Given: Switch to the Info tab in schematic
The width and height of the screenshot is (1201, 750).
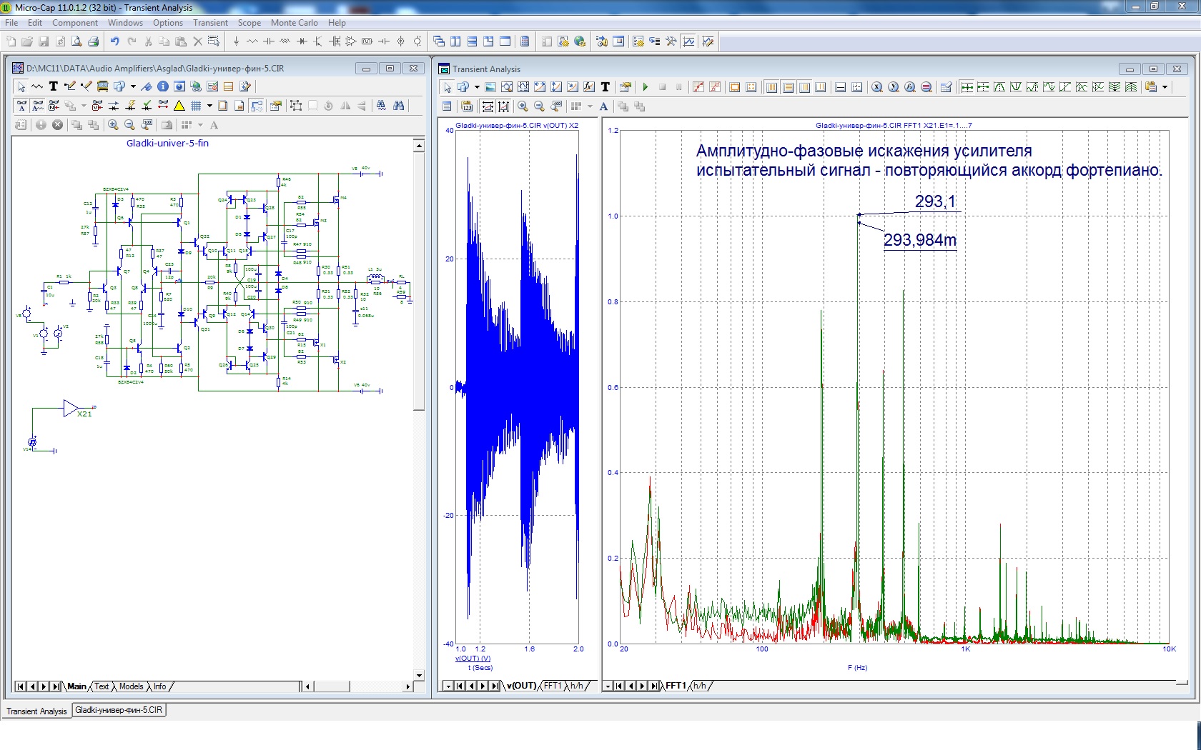Looking at the screenshot, I should click(x=159, y=686).
